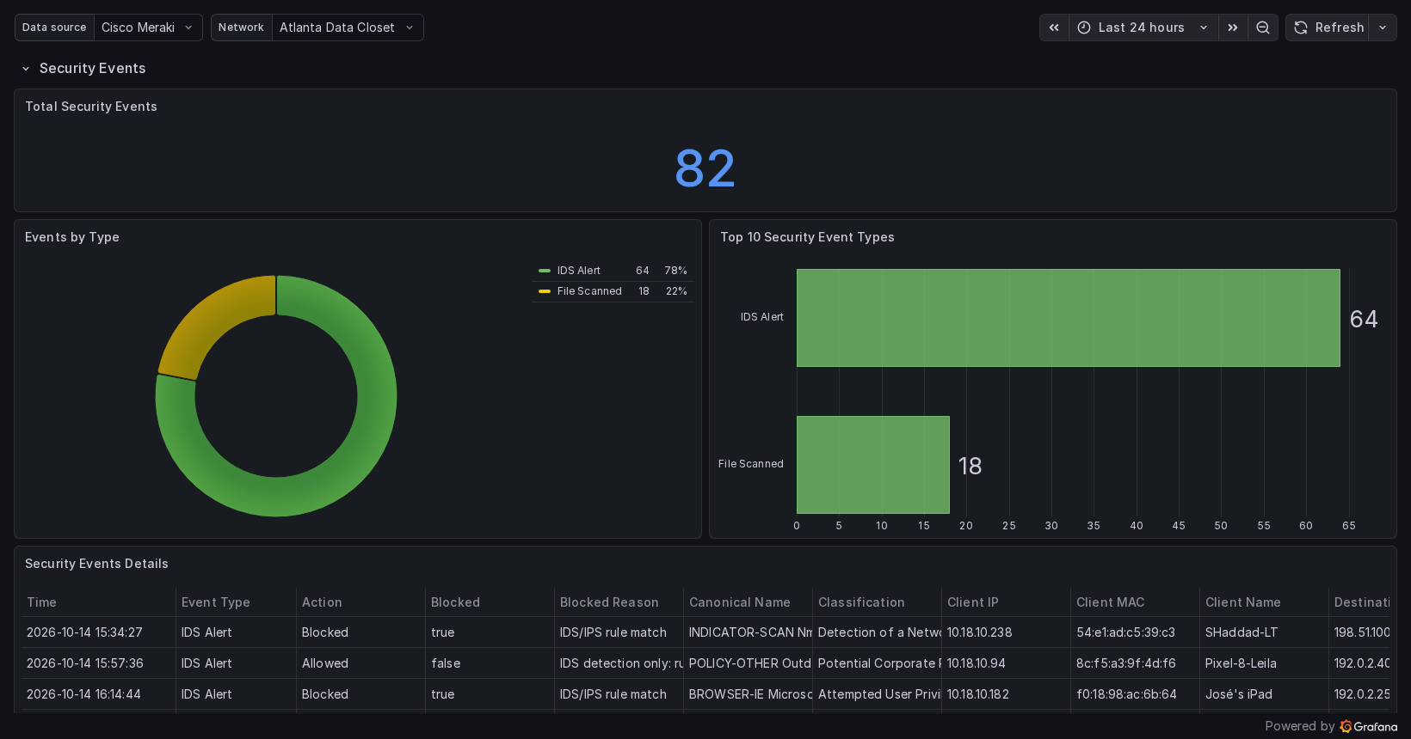Open the Top 10 Security Event Types title
Viewport: 1411px width, 739px height.
[x=807, y=237]
